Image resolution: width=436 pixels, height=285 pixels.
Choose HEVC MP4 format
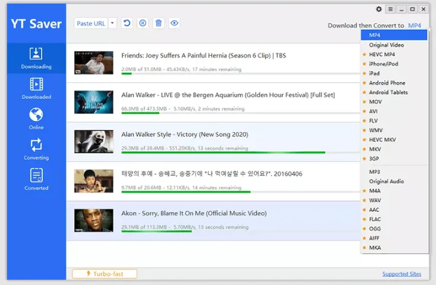tap(394, 55)
